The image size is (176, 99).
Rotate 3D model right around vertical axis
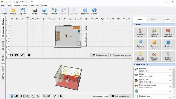click(38, 96)
